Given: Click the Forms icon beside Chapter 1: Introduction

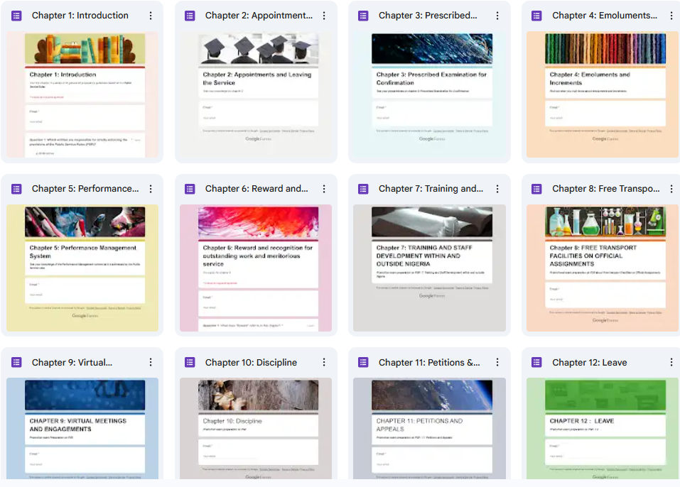Looking at the screenshot, I should (x=16, y=16).
